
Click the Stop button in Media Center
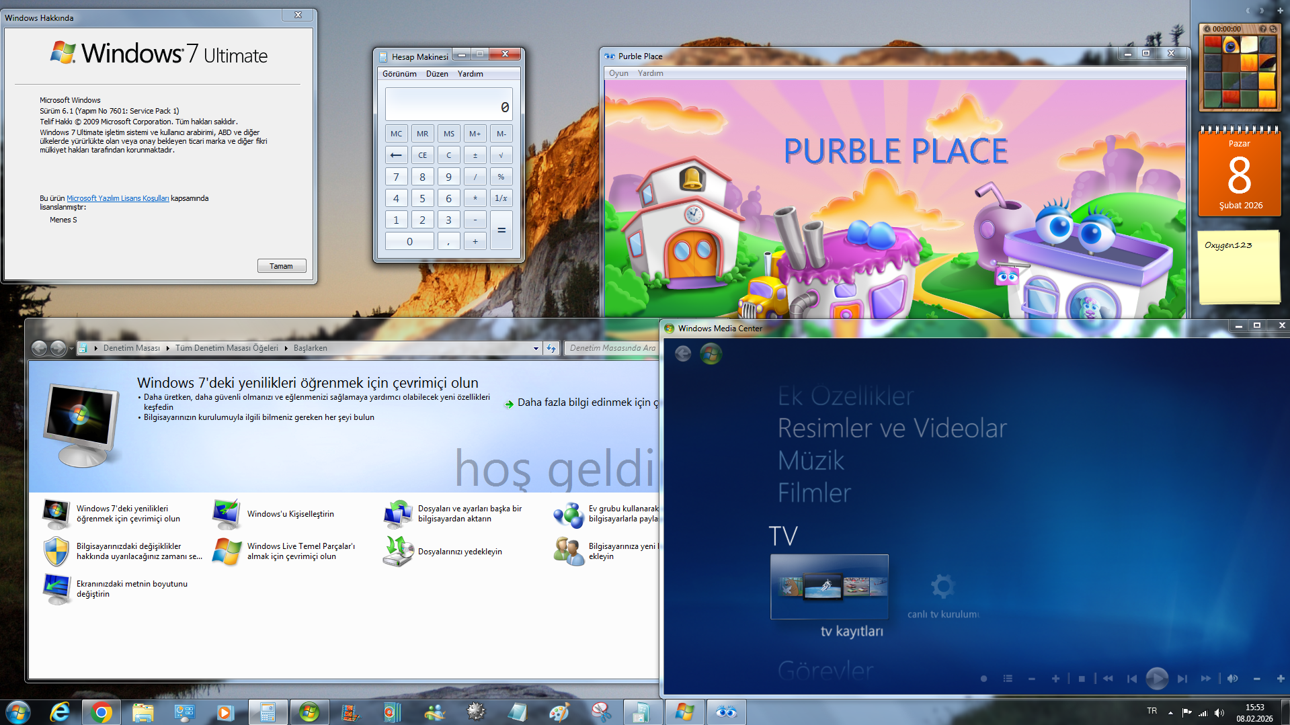1082,679
